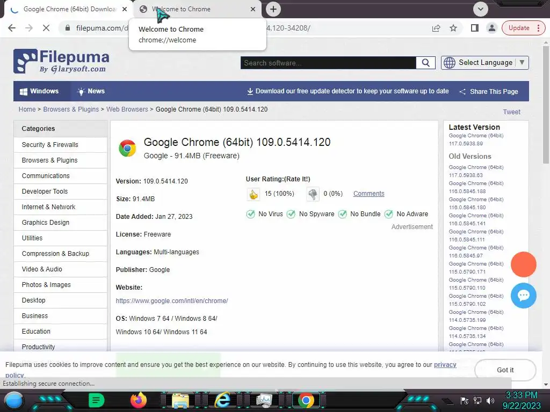Image resolution: width=550 pixels, height=412 pixels.
Task: Open the Chrome profile avatar icon
Action: (492, 28)
